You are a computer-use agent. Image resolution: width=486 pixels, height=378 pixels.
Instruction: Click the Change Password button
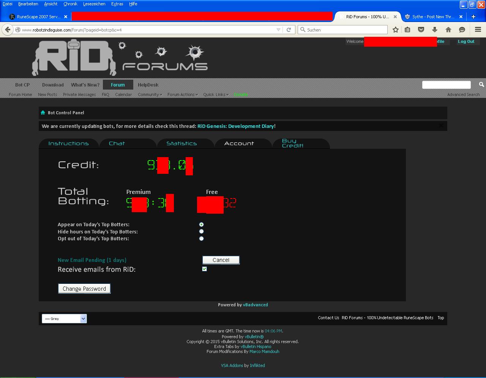(x=84, y=288)
